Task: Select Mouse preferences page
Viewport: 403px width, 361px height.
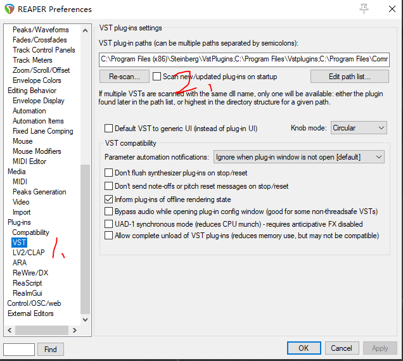Action: click(23, 141)
